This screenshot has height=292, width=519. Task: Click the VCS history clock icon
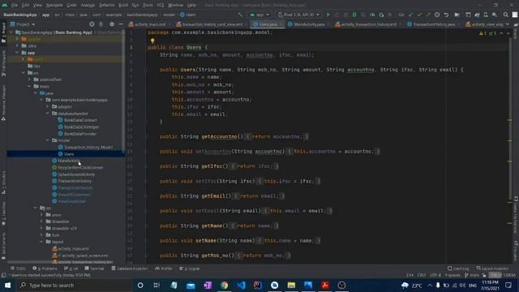click(x=437, y=15)
